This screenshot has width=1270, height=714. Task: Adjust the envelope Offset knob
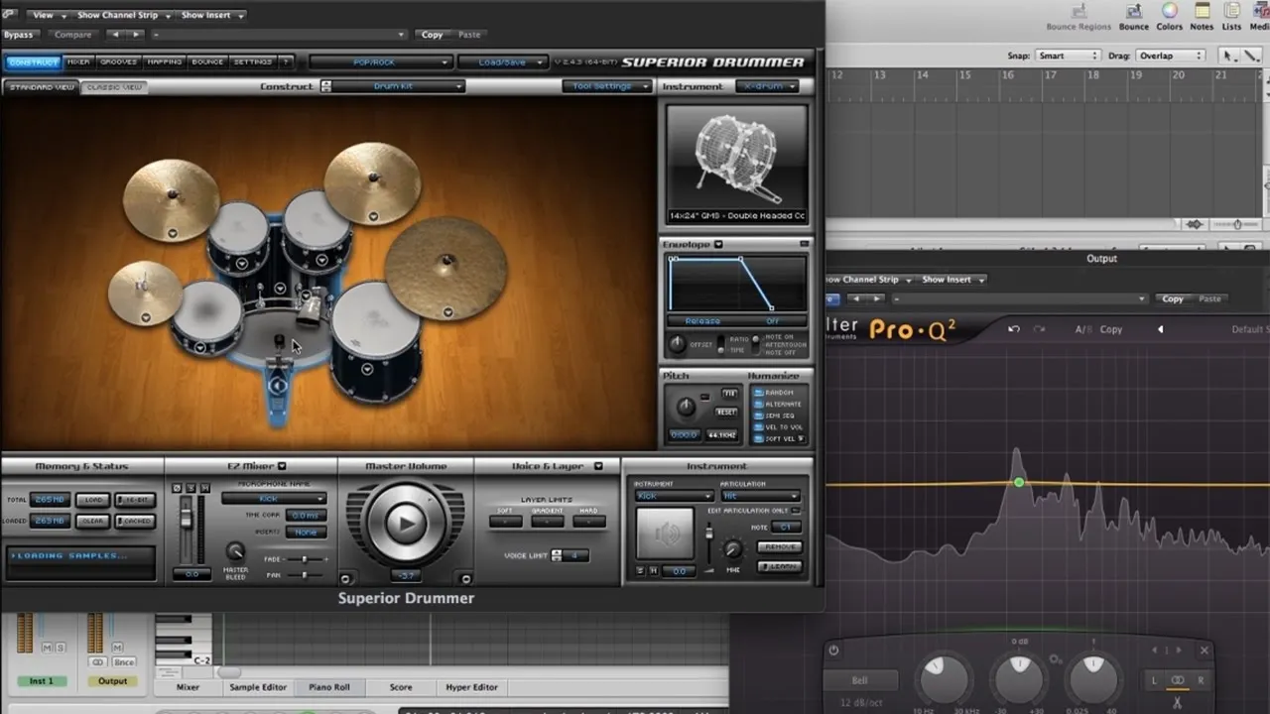(x=677, y=344)
